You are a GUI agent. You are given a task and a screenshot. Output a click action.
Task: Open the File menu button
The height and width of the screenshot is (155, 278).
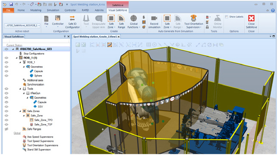coord(8,10)
